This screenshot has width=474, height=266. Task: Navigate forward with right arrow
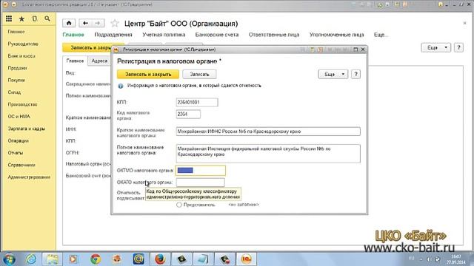[x=98, y=23]
